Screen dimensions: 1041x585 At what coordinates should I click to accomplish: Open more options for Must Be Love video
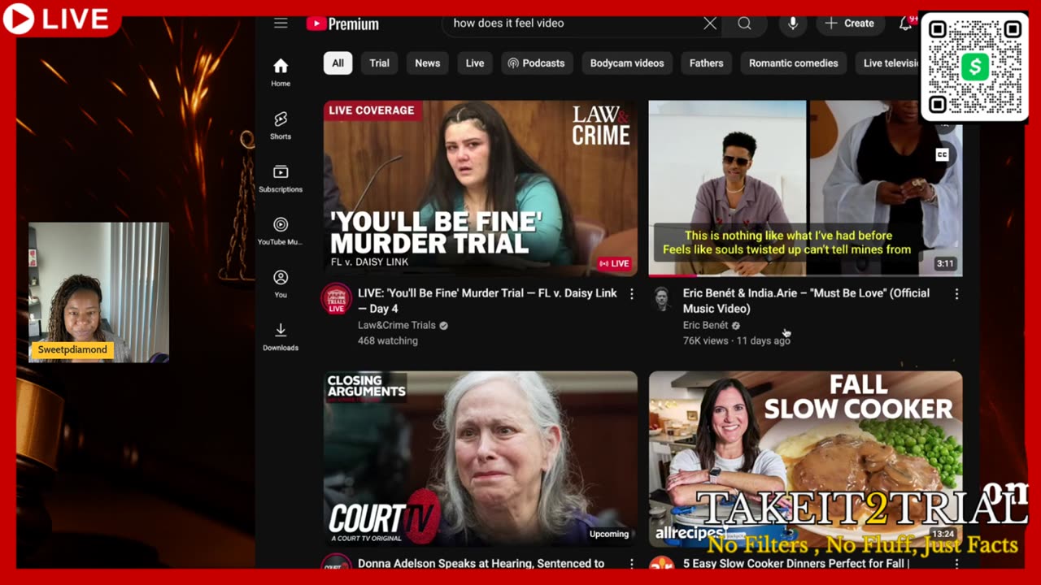pos(956,294)
